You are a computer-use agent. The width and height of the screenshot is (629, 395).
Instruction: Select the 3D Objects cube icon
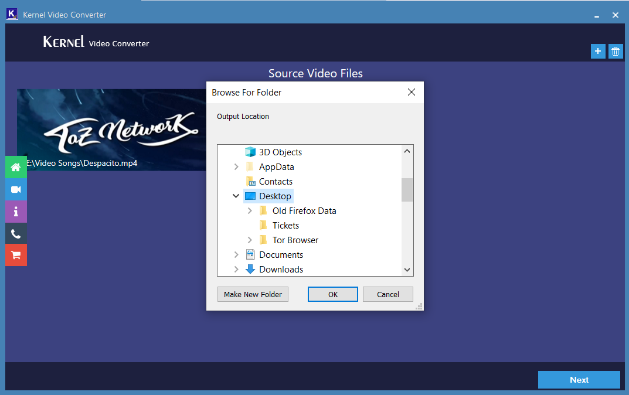(x=250, y=152)
